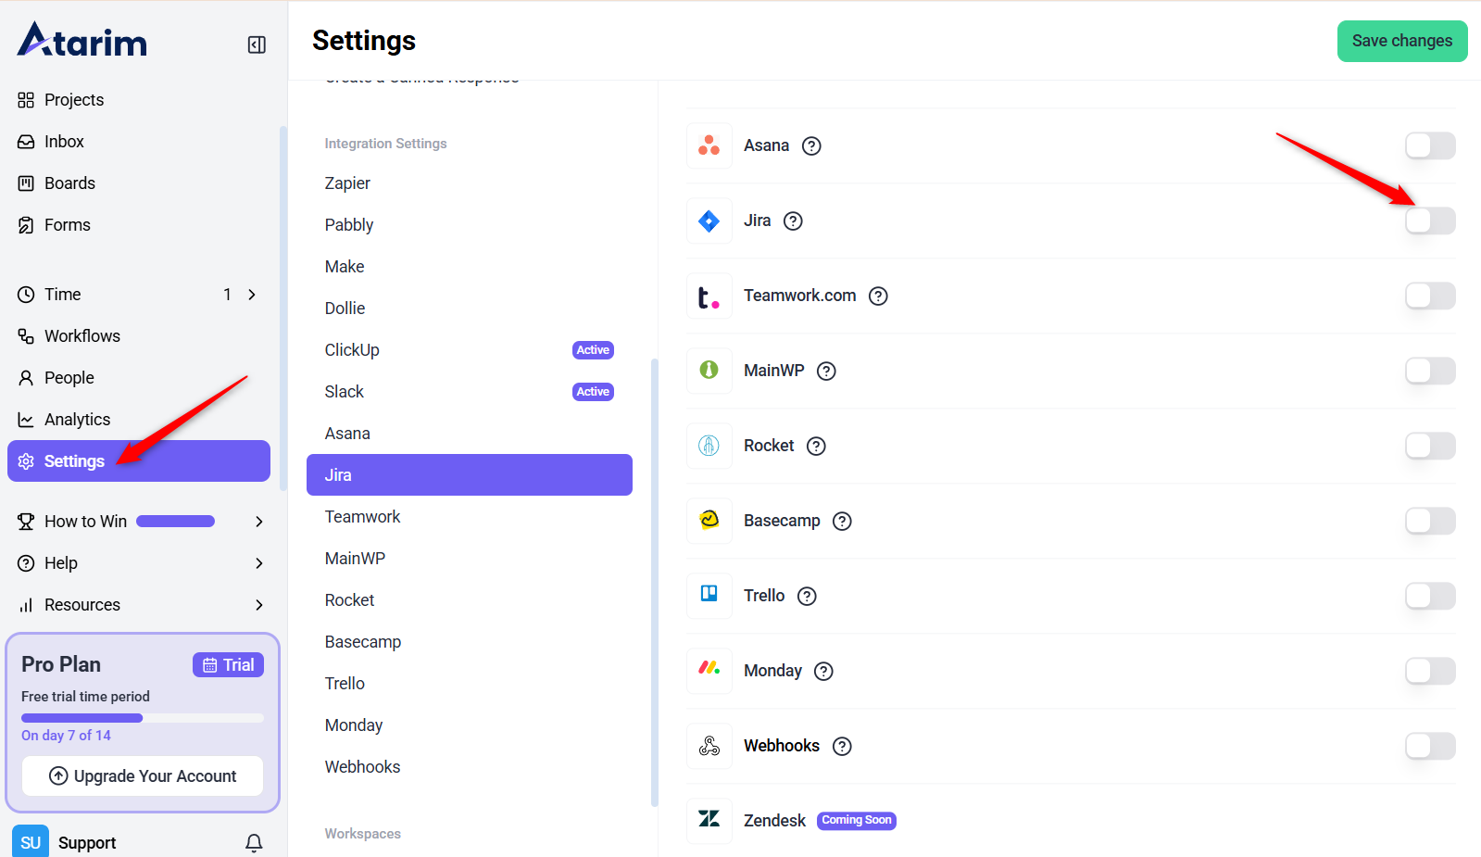Viewport: 1481px width, 857px height.
Task: Expand the Time menu chevron
Action: (x=252, y=295)
